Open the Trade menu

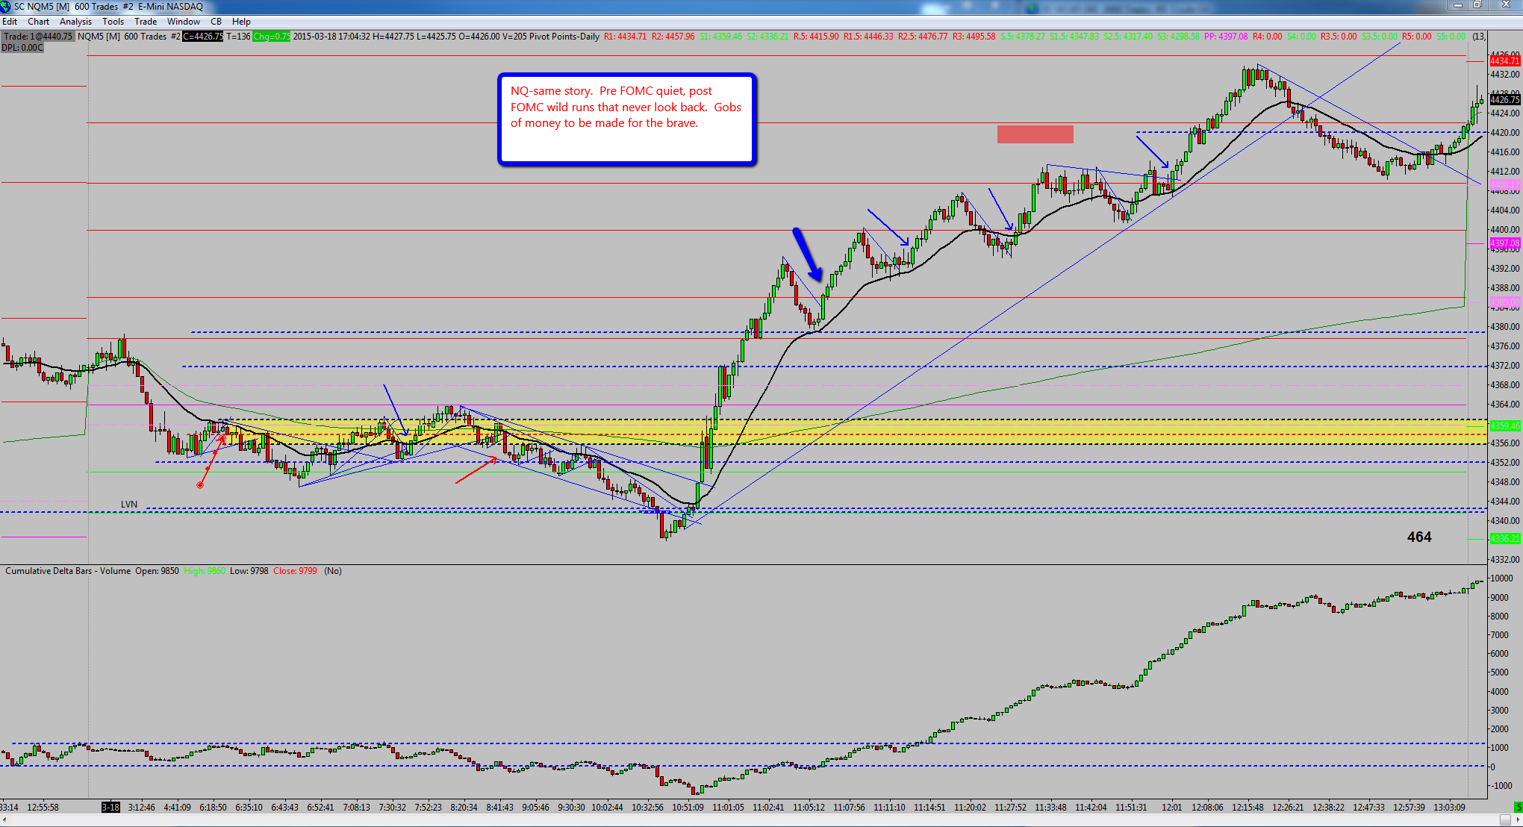click(146, 22)
